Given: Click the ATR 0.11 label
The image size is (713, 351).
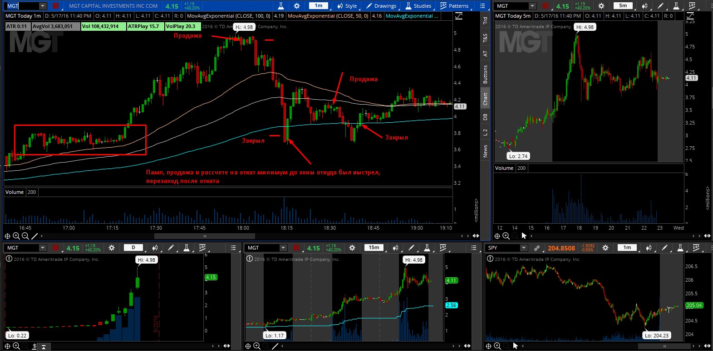Looking at the screenshot, I should click(17, 26).
